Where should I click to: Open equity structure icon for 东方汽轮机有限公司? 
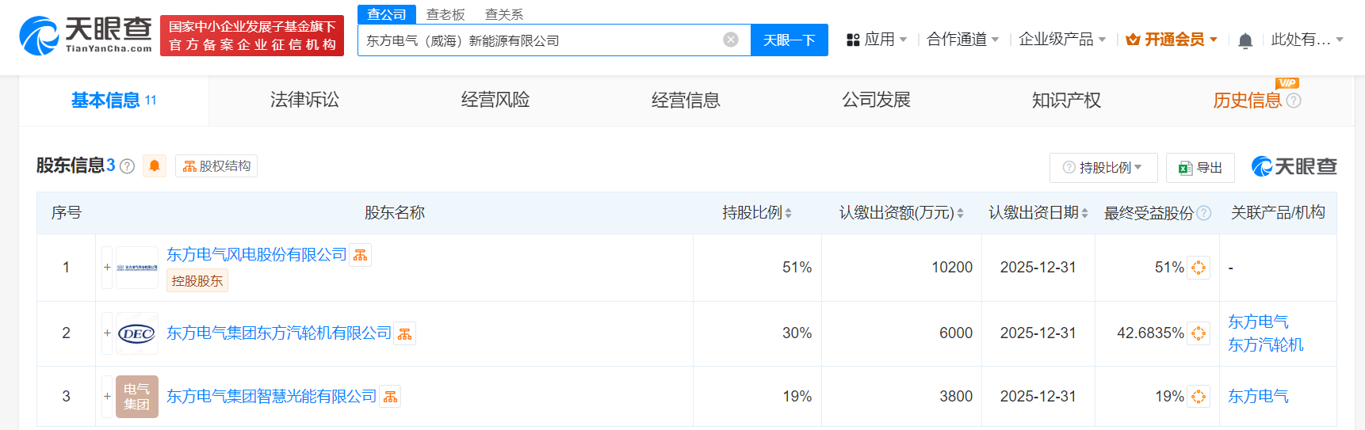(x=405, y=334)
